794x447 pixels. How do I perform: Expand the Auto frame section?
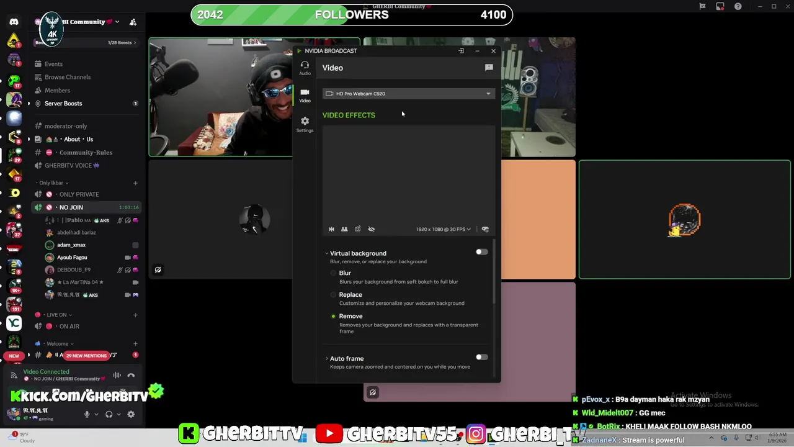pos(326,358)
